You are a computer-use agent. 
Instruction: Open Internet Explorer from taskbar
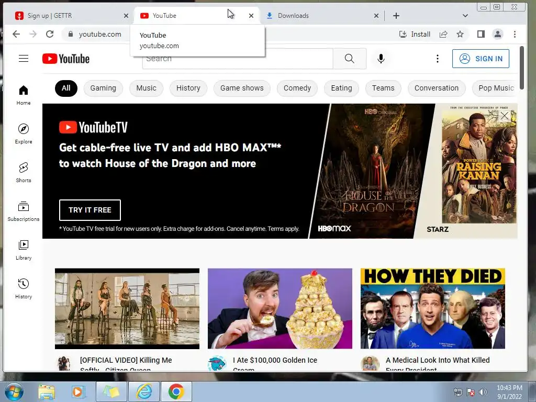[x=144, y=392]
